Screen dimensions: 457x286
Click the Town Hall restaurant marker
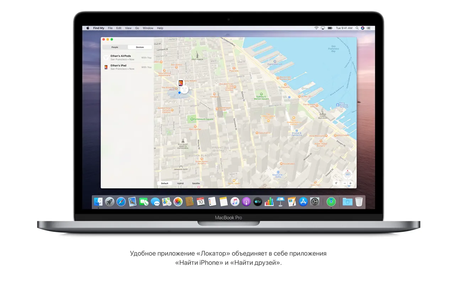point(315,184)
